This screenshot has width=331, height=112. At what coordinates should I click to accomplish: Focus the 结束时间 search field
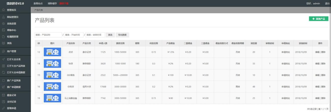[95, 35]
